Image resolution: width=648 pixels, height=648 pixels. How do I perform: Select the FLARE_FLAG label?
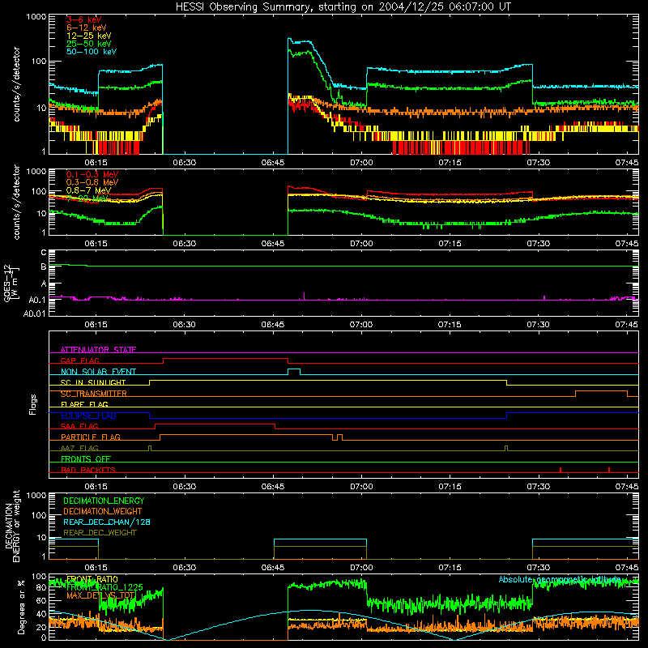coord(84,404)
